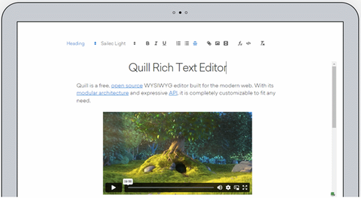Insert code block using code icon

pos(249,43)
